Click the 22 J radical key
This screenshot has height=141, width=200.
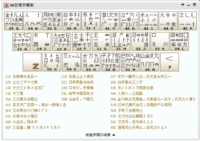140,41
